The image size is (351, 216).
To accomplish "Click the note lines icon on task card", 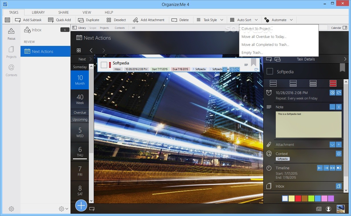I will click(246, 65).
